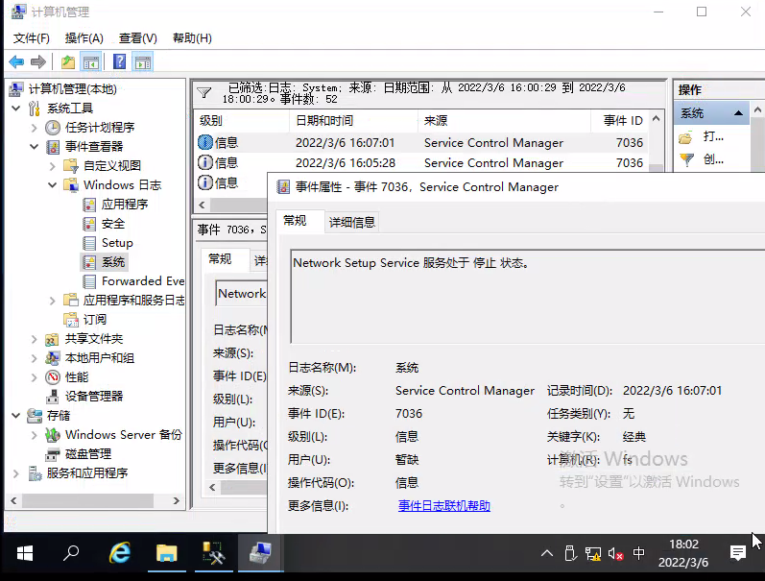Select Windows 日志 tree node

[x=122, y=185]
